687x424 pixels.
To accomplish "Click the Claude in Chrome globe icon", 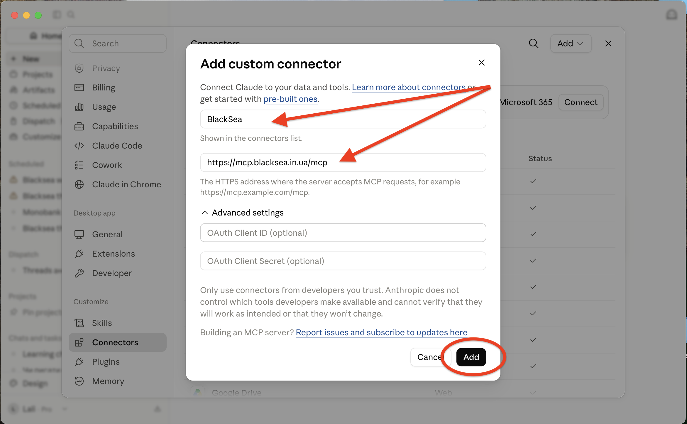I will [79, 184].
